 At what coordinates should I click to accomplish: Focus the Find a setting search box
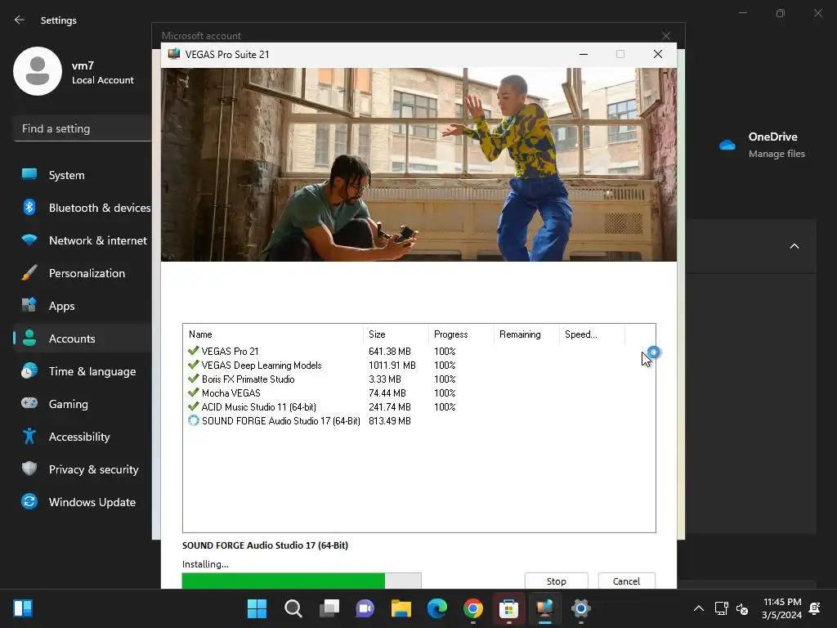(x=83, y=128)
